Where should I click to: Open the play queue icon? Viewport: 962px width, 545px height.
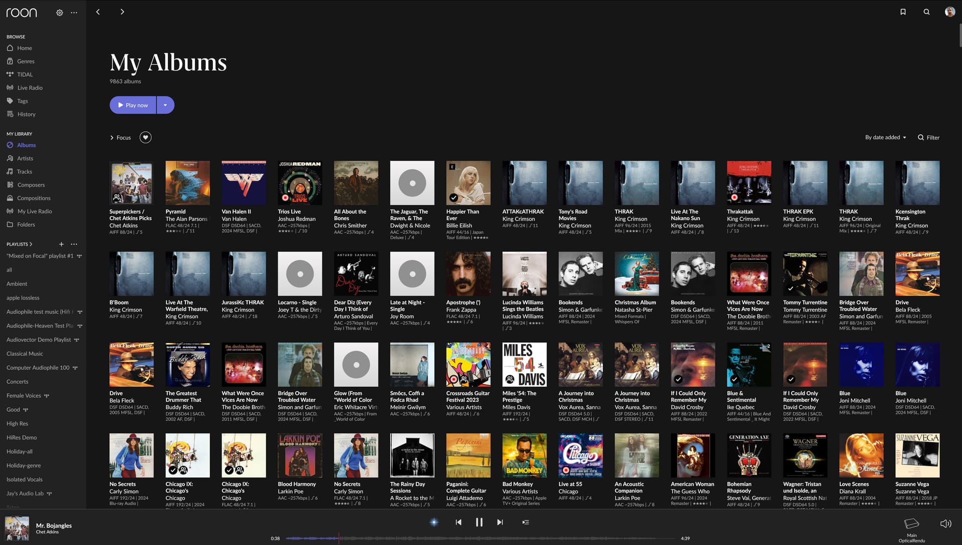point(525,522)
